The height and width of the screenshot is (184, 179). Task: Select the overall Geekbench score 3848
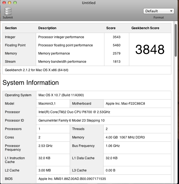150,49
